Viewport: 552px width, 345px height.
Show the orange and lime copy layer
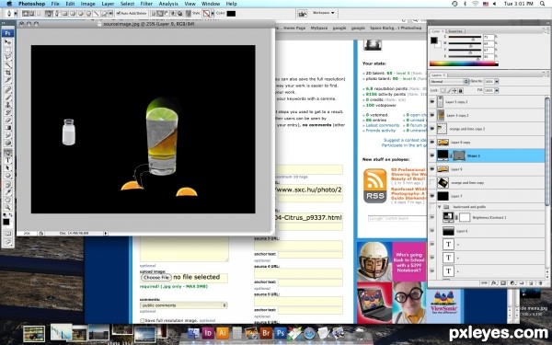432,183
